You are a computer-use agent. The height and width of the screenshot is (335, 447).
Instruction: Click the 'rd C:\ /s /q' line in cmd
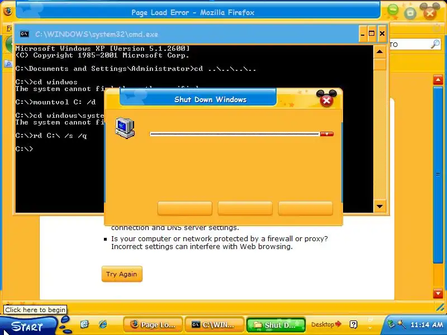coord(51,136)
